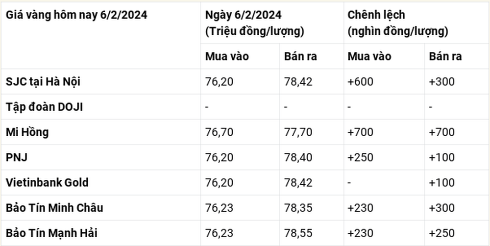Click the 'Tập đoàn DOJI' row label

point(45,107)
